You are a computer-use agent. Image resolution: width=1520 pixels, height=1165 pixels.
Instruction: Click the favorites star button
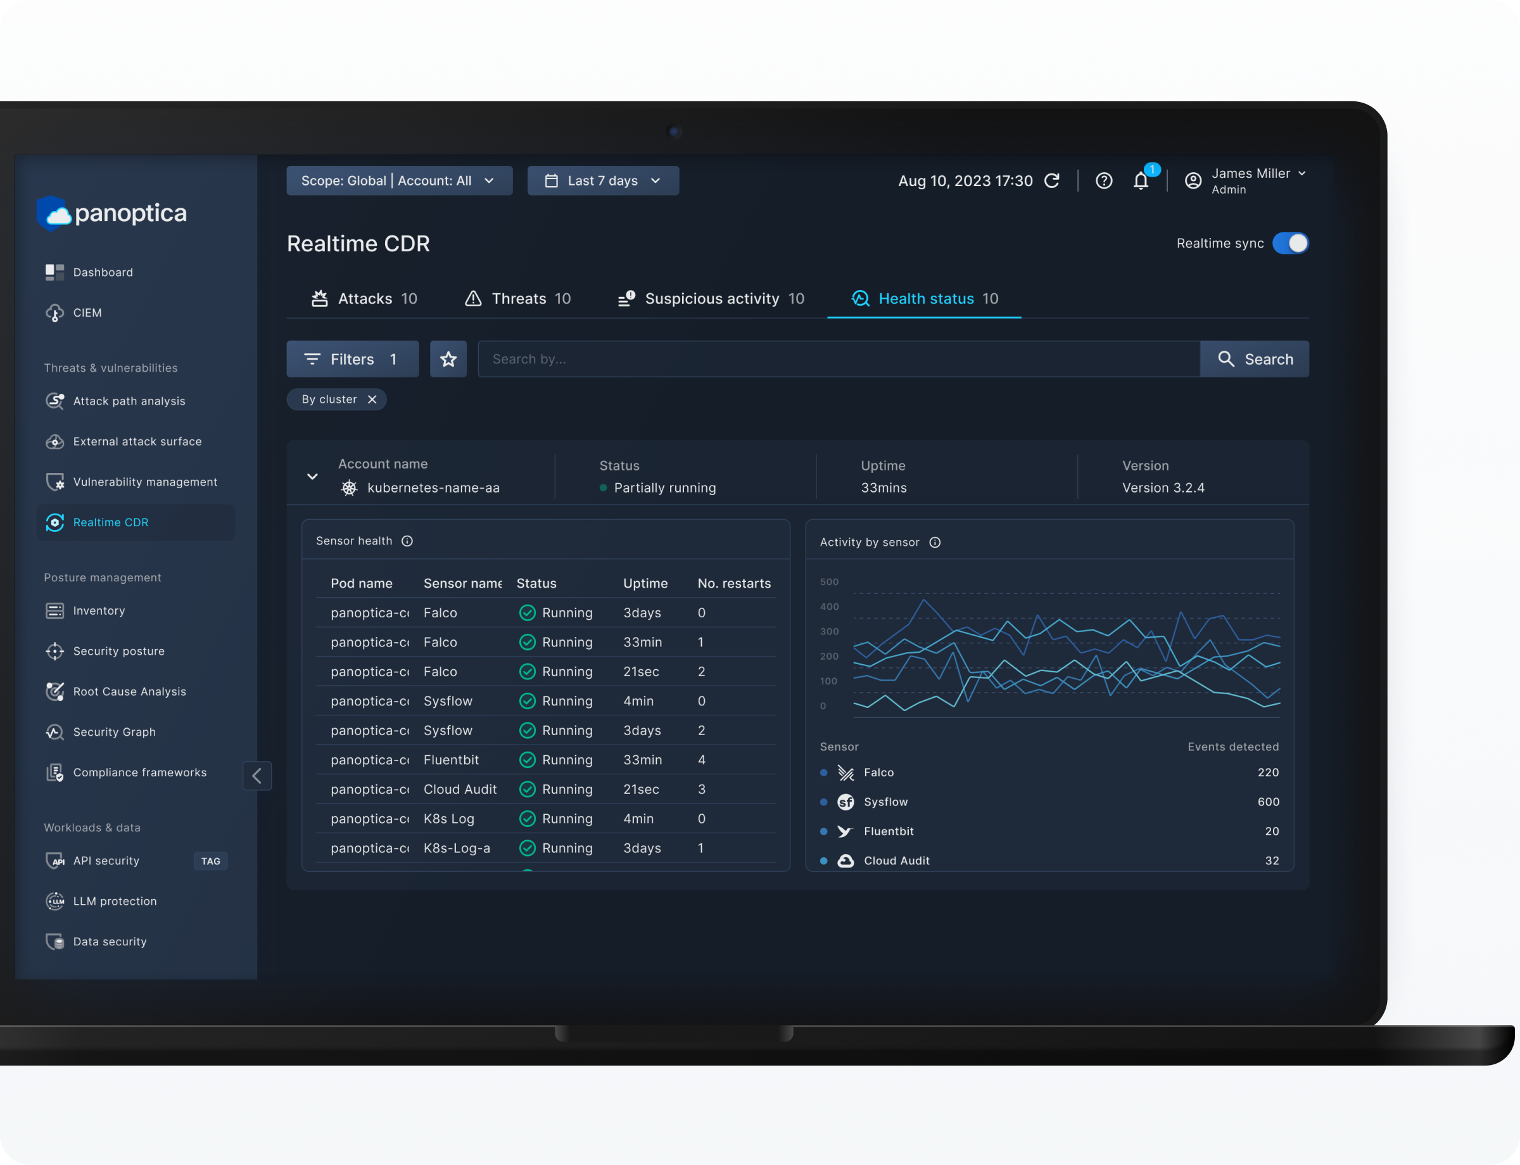(448, 359)
